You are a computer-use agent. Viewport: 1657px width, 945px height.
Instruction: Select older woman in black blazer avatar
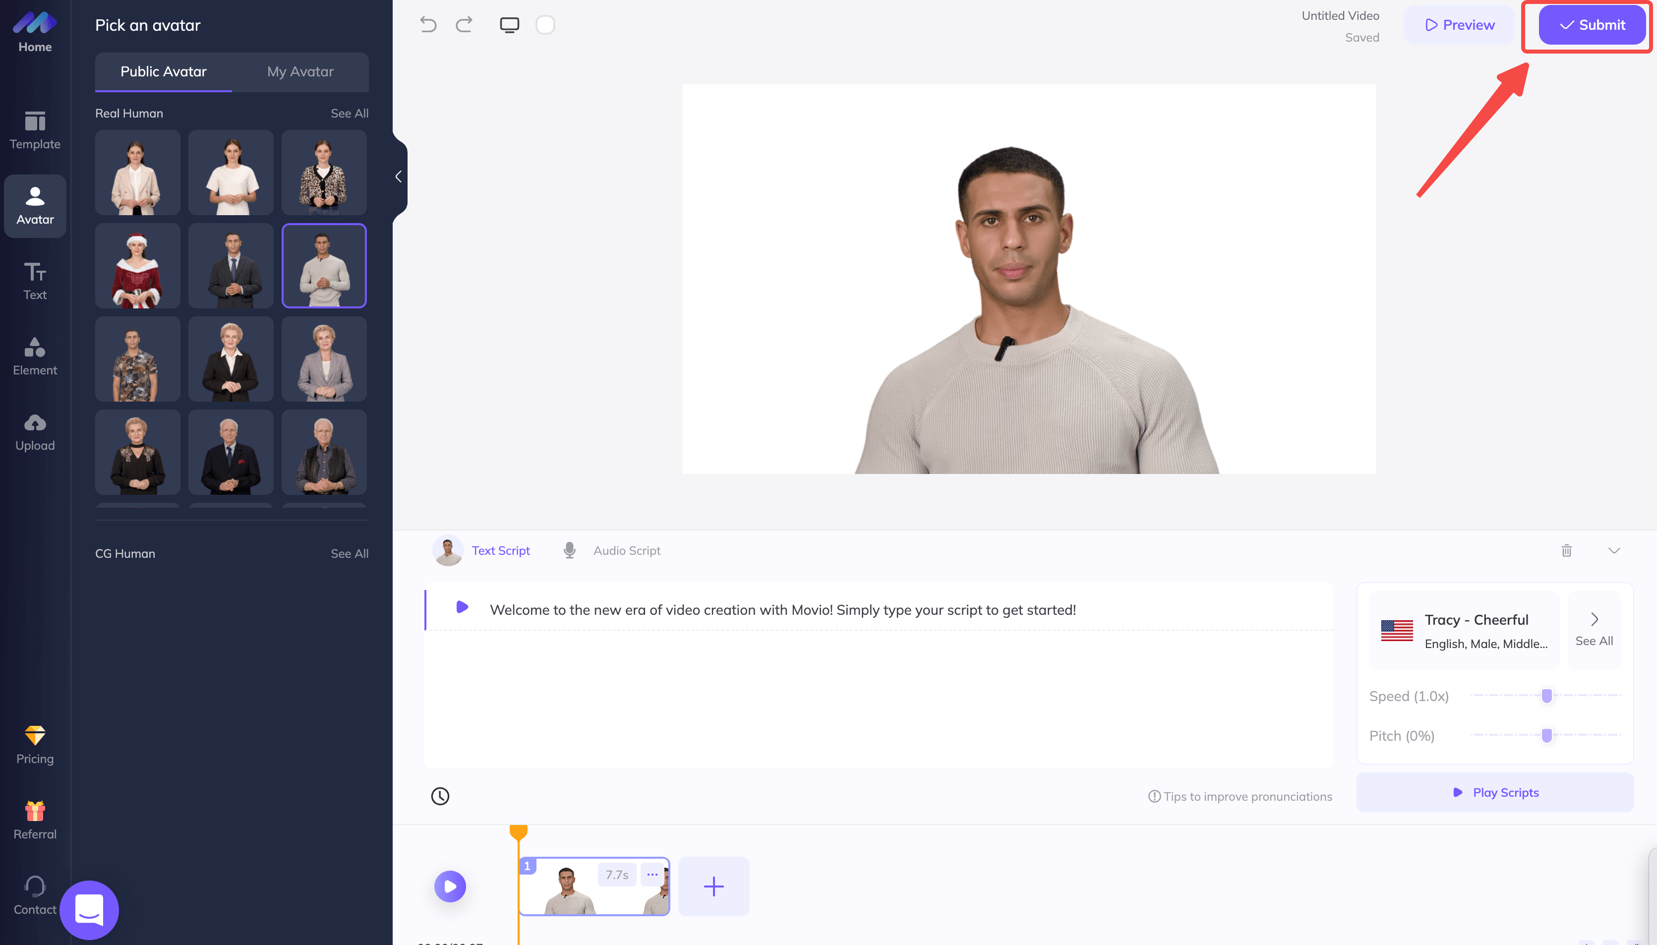point(231,359)
